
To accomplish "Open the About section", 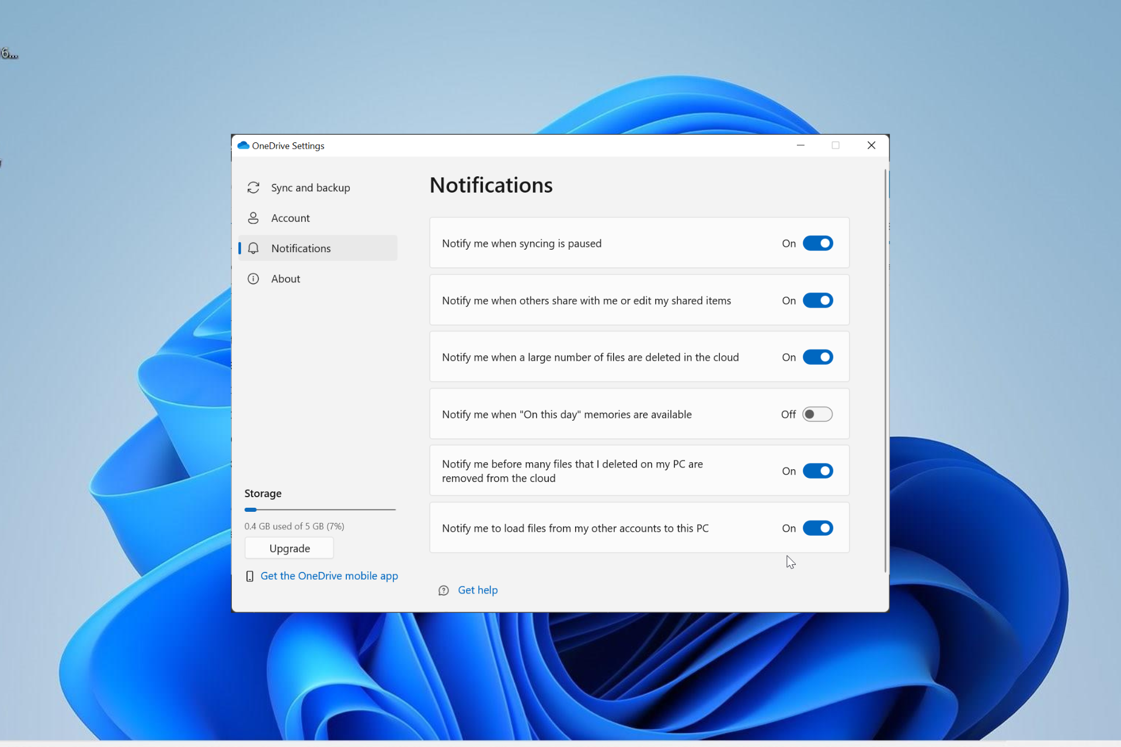I will tap(286, 278).
